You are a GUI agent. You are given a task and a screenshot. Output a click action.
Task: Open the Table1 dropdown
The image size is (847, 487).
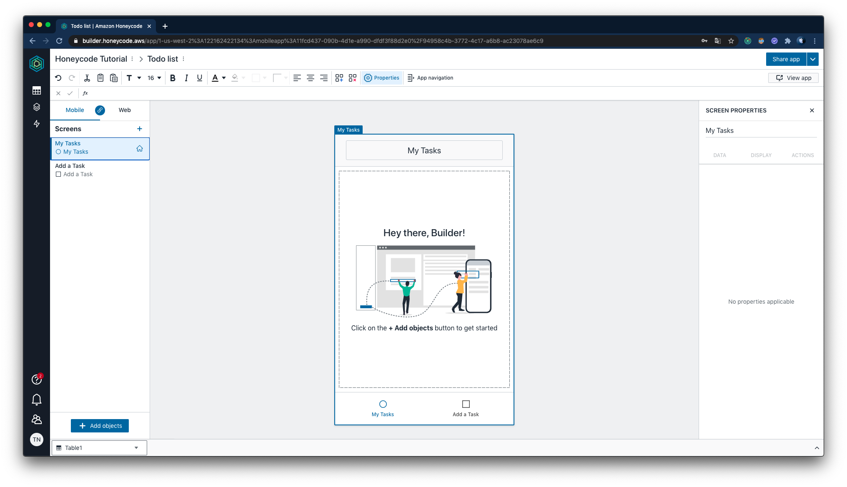point(99,448)
